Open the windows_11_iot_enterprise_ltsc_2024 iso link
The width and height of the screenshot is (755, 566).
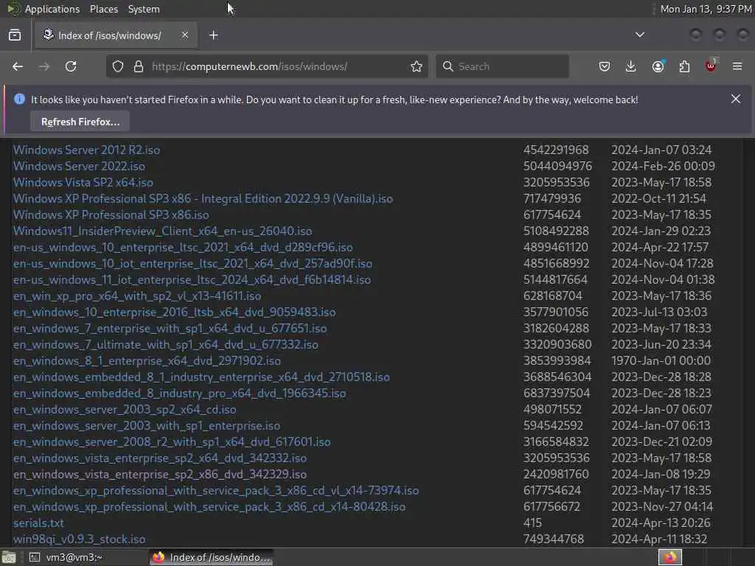pos(192,279)
